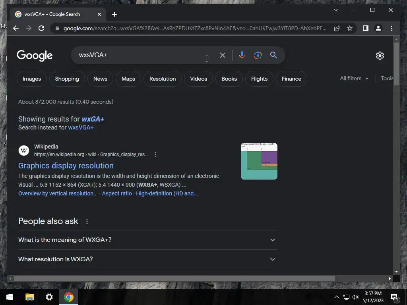Switch to the Videos filter
Screen dimensions: 407x305
199,79
